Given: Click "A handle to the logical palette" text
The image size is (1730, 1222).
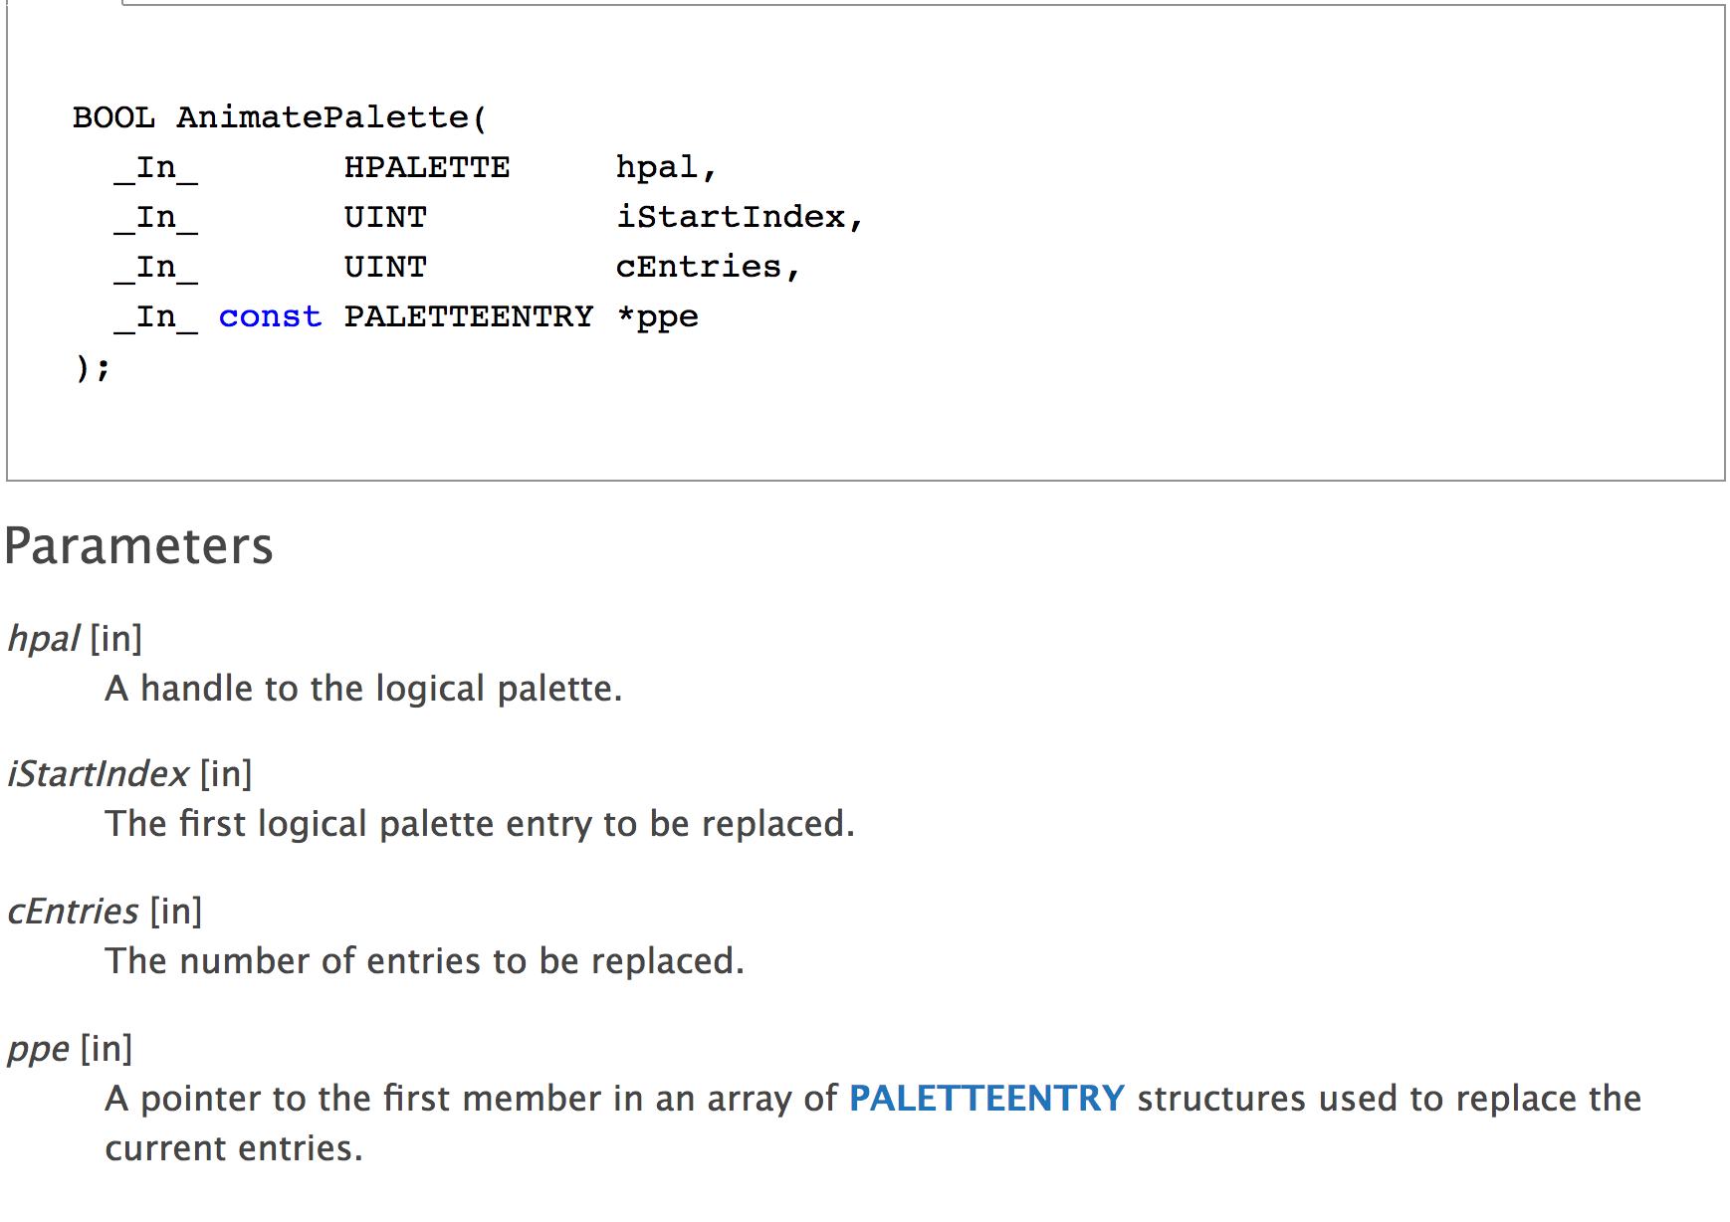Looking at the screenshot, I should pos(363,689).
